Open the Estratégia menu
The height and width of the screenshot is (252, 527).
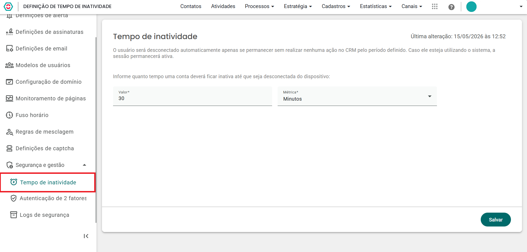298,6
